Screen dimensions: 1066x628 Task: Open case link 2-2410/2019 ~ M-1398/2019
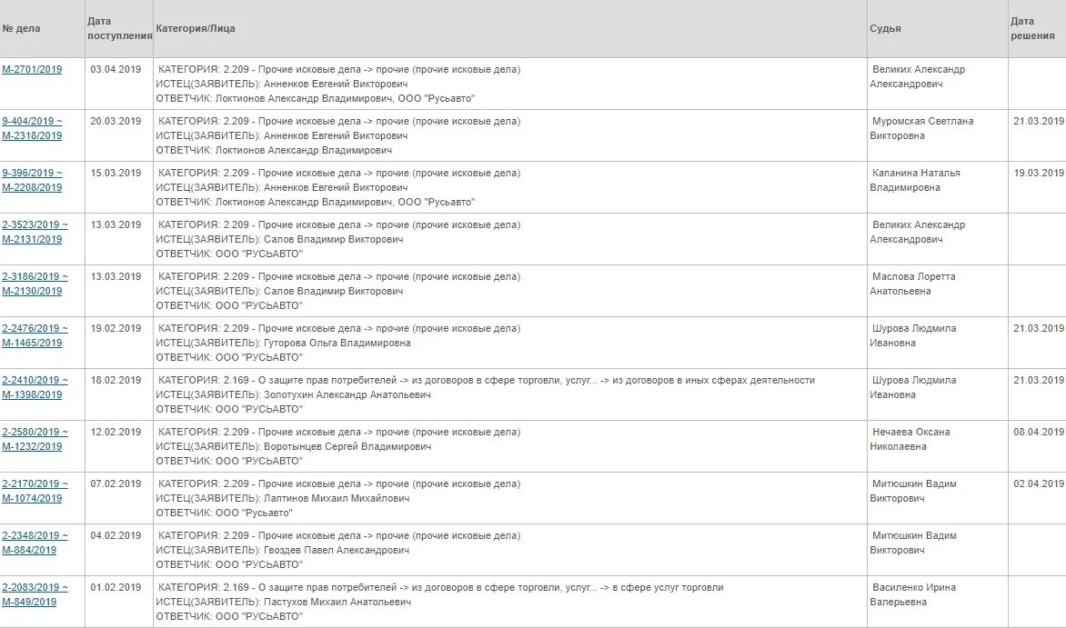[35, 387]
